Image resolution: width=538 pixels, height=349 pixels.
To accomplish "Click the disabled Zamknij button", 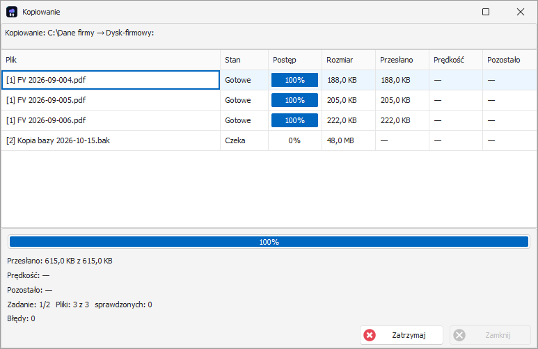I will click(490, 335).
